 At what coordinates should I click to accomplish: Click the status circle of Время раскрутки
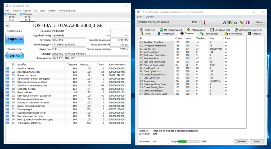(8, 75)
